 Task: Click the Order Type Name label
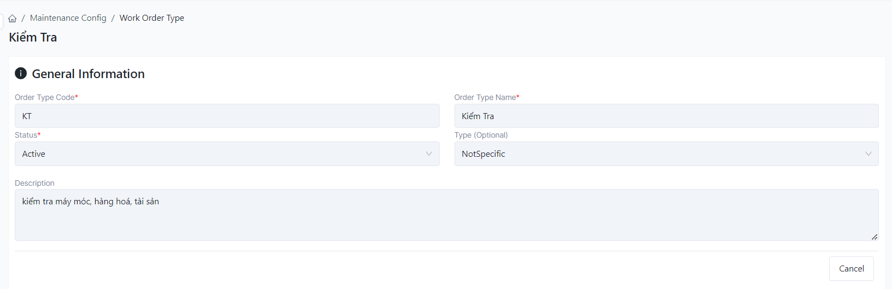[x=485, y=97]
